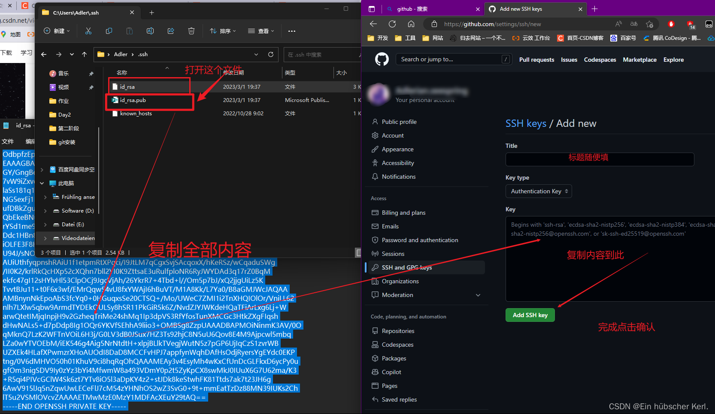Open the 开发 bookmarks folder
Screen dimensions: 715x414
point(378,38)
